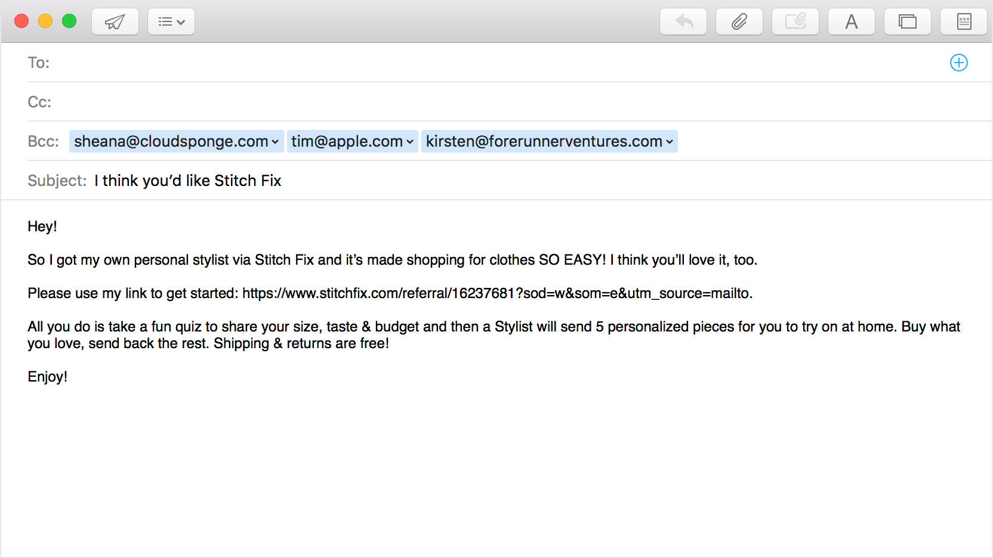993x558 pixels.
Task: Click the reply arrow toolbar icon
Action: coord(683,21)
